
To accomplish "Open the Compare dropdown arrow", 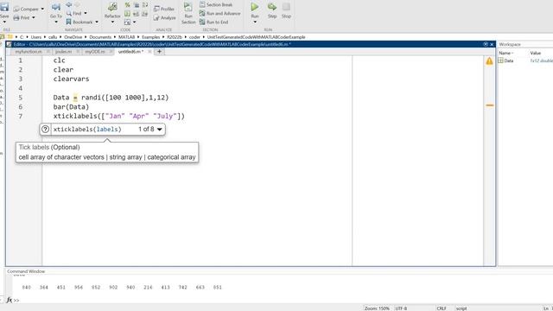I will (x=42, y=9).
